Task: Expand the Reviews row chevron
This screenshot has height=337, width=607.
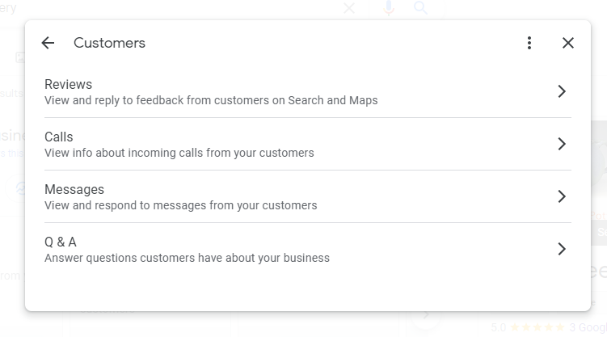Action: (x=562, y=91)
